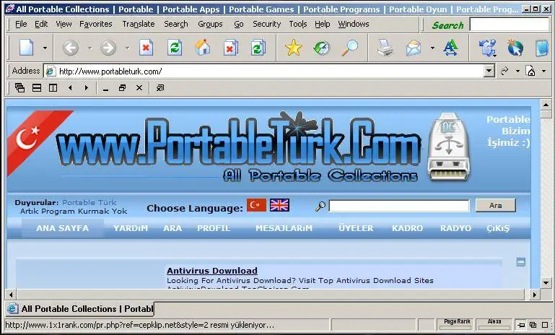Click the Refresh page icon
555x335 pixels.
tap(175, 48)
